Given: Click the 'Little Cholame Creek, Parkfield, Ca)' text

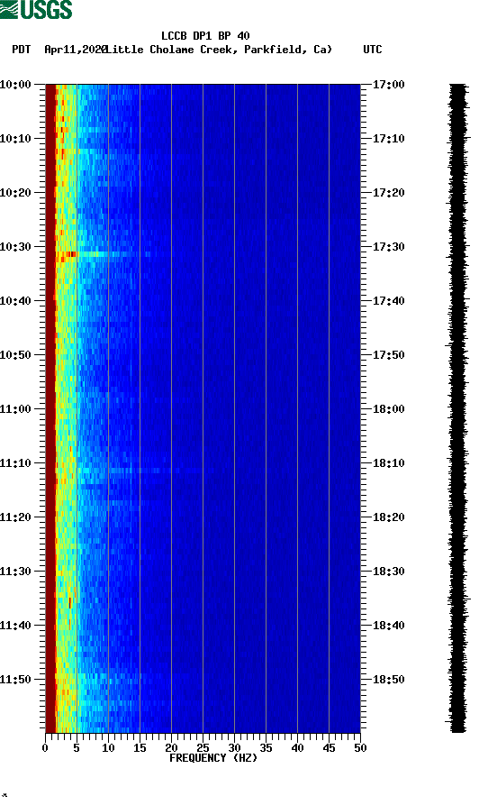Looking at the screenshot, I should [219, 50].
